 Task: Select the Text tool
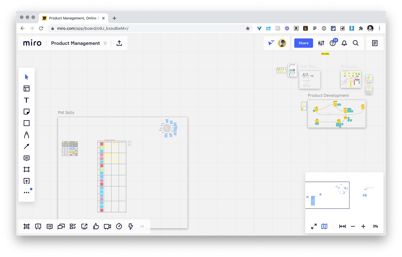pos(27,100)
